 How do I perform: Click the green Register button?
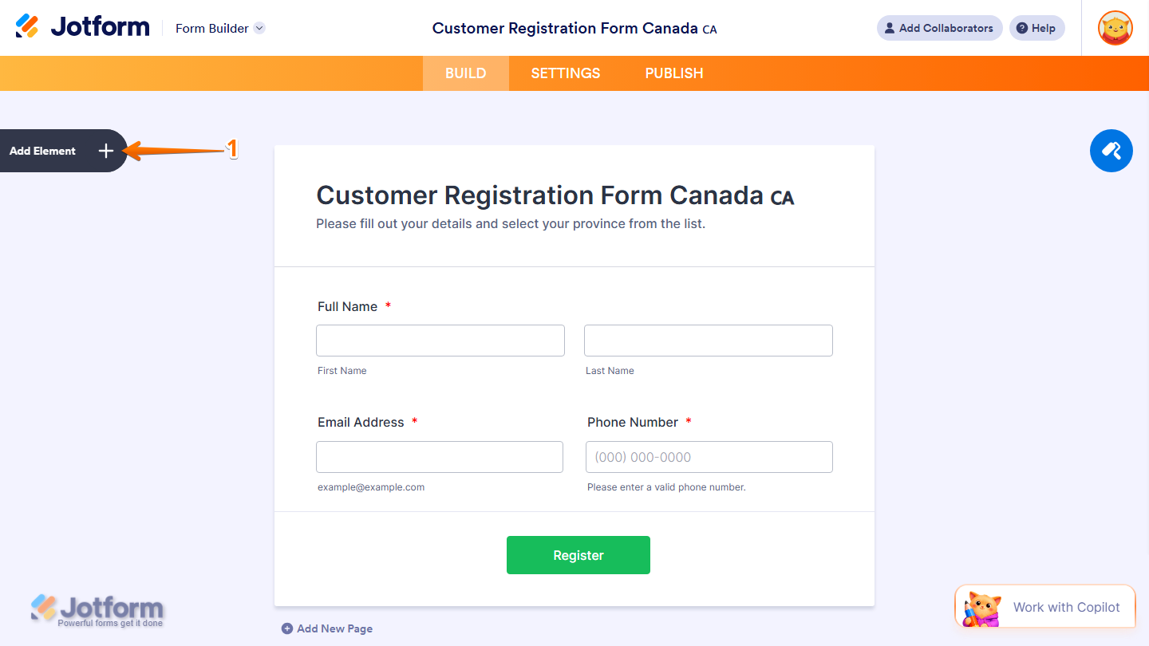click(578, 555)
